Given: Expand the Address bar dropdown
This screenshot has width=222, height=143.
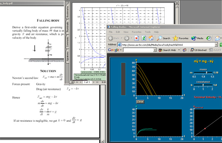Looking at the screenshot, I should [216, 45].
